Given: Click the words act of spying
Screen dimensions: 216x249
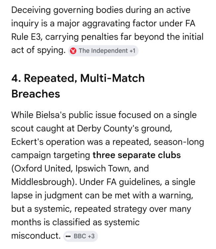Looking at the screenshot, I should pyautogui.click(x=38, y=50).
